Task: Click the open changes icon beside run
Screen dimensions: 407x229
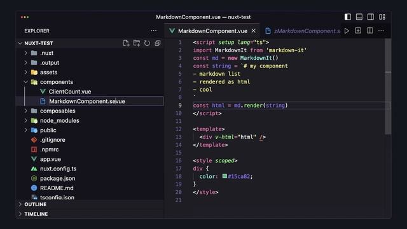Action: click(358, 31)
